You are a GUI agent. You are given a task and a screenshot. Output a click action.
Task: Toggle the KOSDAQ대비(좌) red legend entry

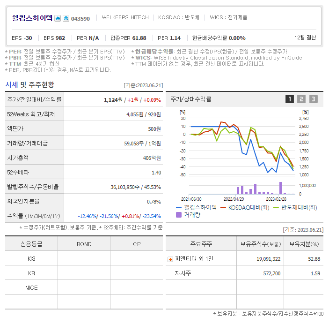(245, 208)
